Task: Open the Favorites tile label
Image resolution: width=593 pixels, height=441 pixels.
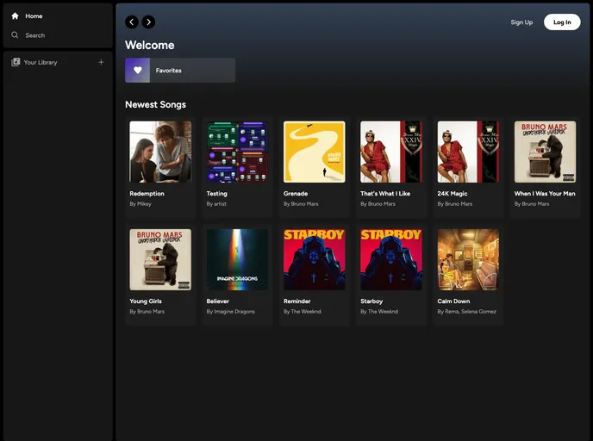Action: click(169, 71)
